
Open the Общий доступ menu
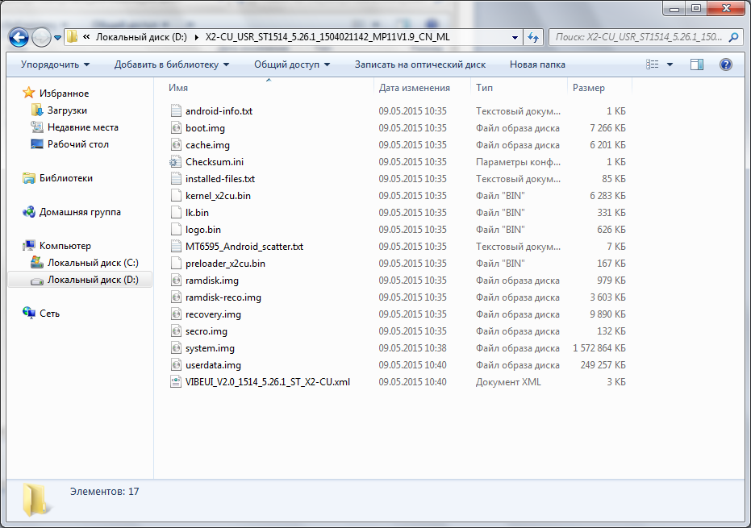[x=292, y=64]
